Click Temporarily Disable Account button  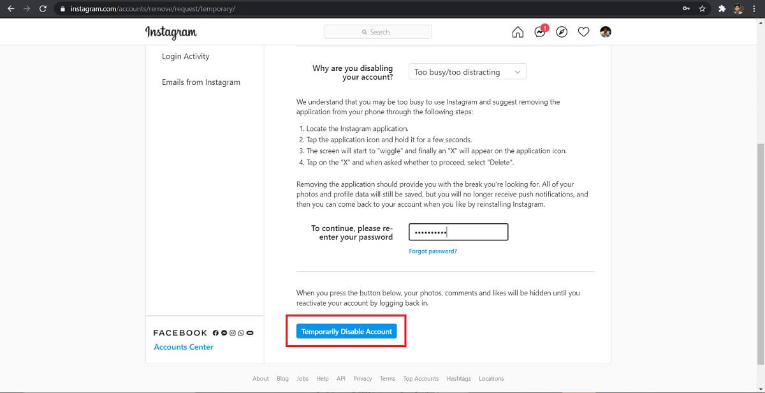click(346, 332)
